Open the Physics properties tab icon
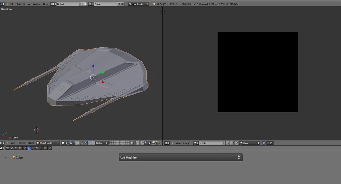This screenshot has height=184, width=341. point(49,148)
